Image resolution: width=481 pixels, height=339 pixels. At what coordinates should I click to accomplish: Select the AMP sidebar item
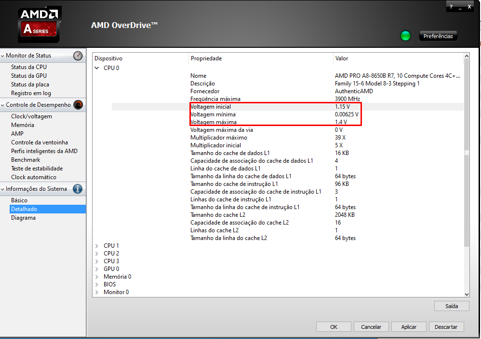pyautogui.click(x=17, y=134)
